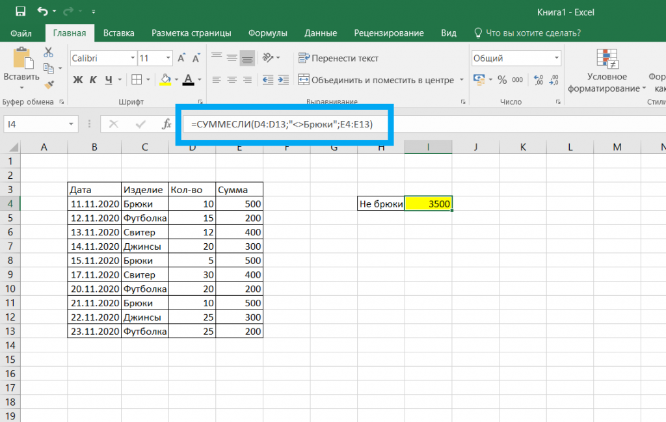Align cell text to the left
Screen dimensions: 666x422
coord(217,80)
